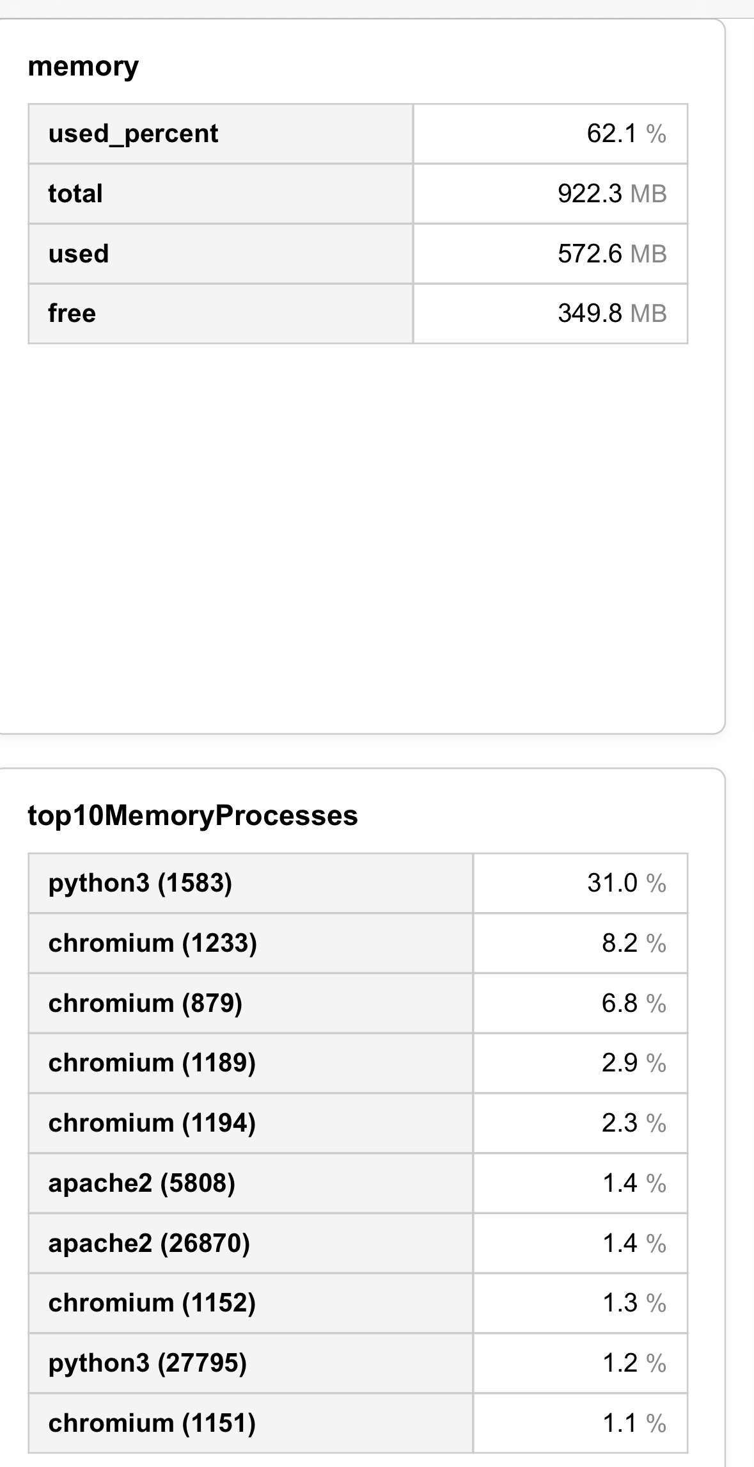
Task: Select the chromium (1151) process row
Action: point(152,1423)
